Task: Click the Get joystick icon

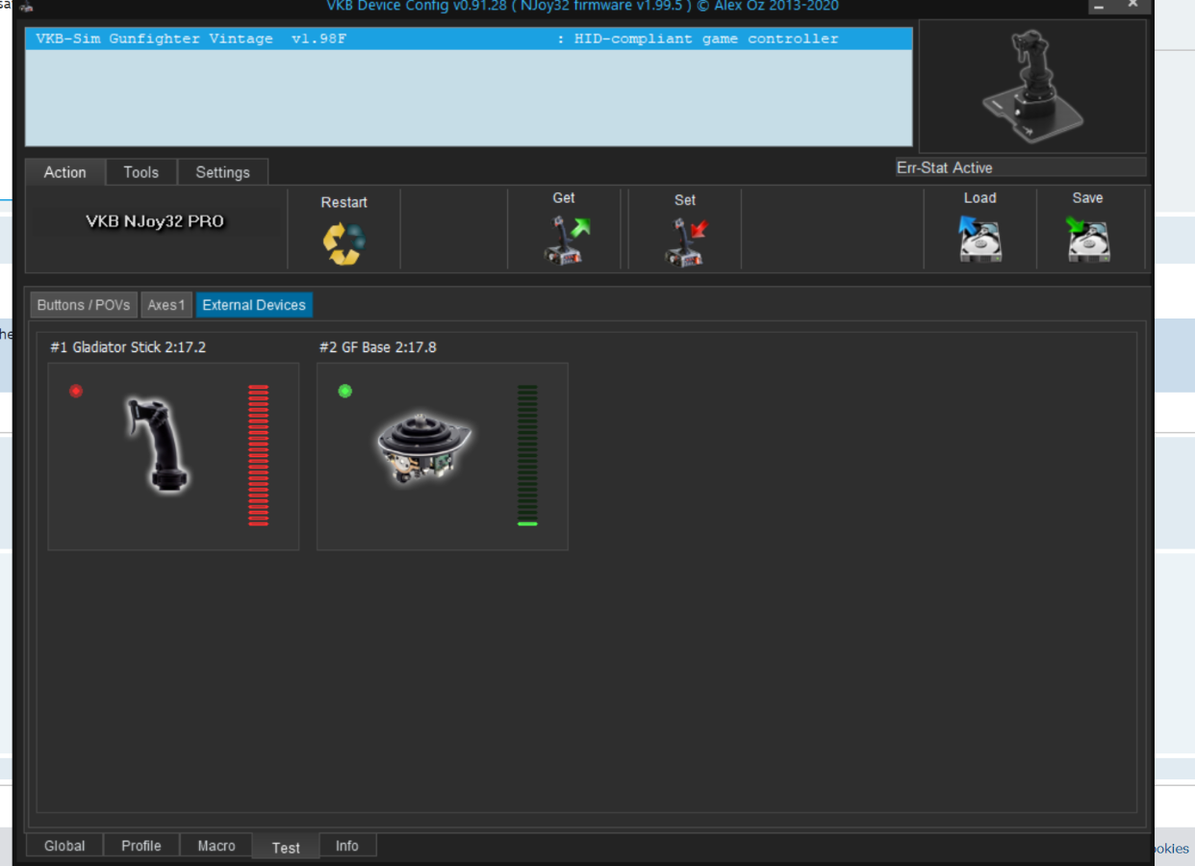Action: (x=565, y=241)
